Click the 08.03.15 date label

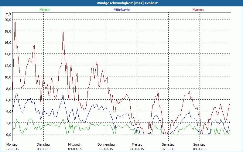[x=200, y=149]
